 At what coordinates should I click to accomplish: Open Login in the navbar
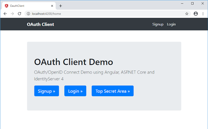point(171,24)
